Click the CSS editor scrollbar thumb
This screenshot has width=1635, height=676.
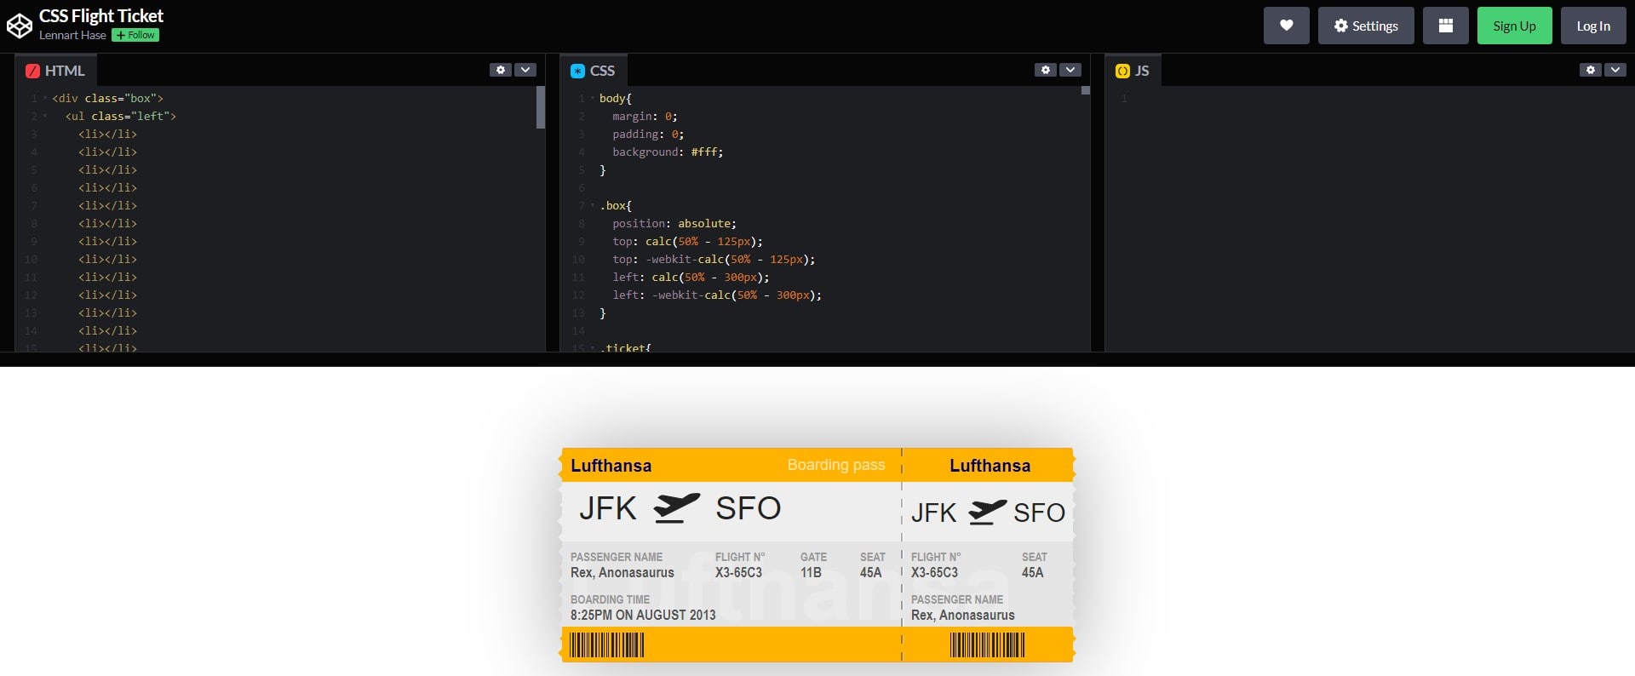(1086, 90)
